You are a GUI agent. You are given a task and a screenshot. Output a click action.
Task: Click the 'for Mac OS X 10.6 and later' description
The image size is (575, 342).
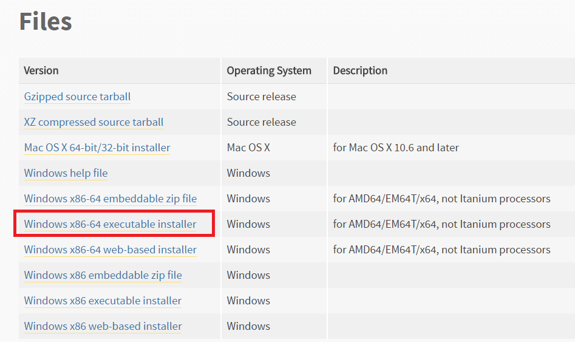click(x=396, y=148)
